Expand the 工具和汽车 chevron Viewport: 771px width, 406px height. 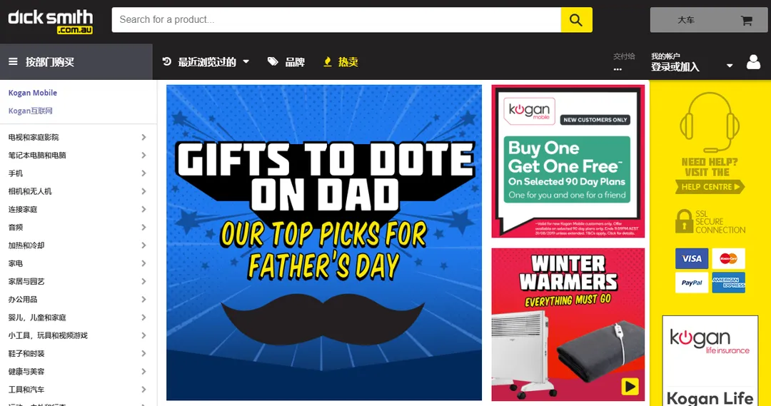[x=143, y=390]
